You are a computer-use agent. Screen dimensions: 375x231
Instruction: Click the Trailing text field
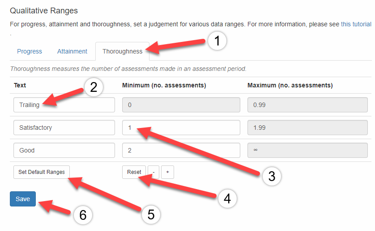pyautogui.click(x=64, y=105)
